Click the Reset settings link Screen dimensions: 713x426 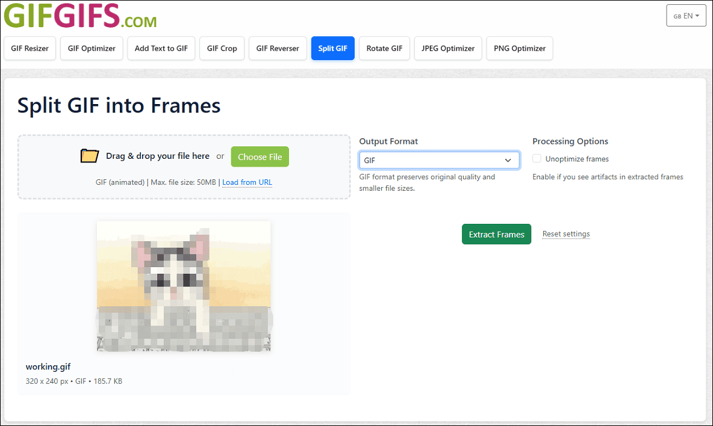[x=565, y=233]
